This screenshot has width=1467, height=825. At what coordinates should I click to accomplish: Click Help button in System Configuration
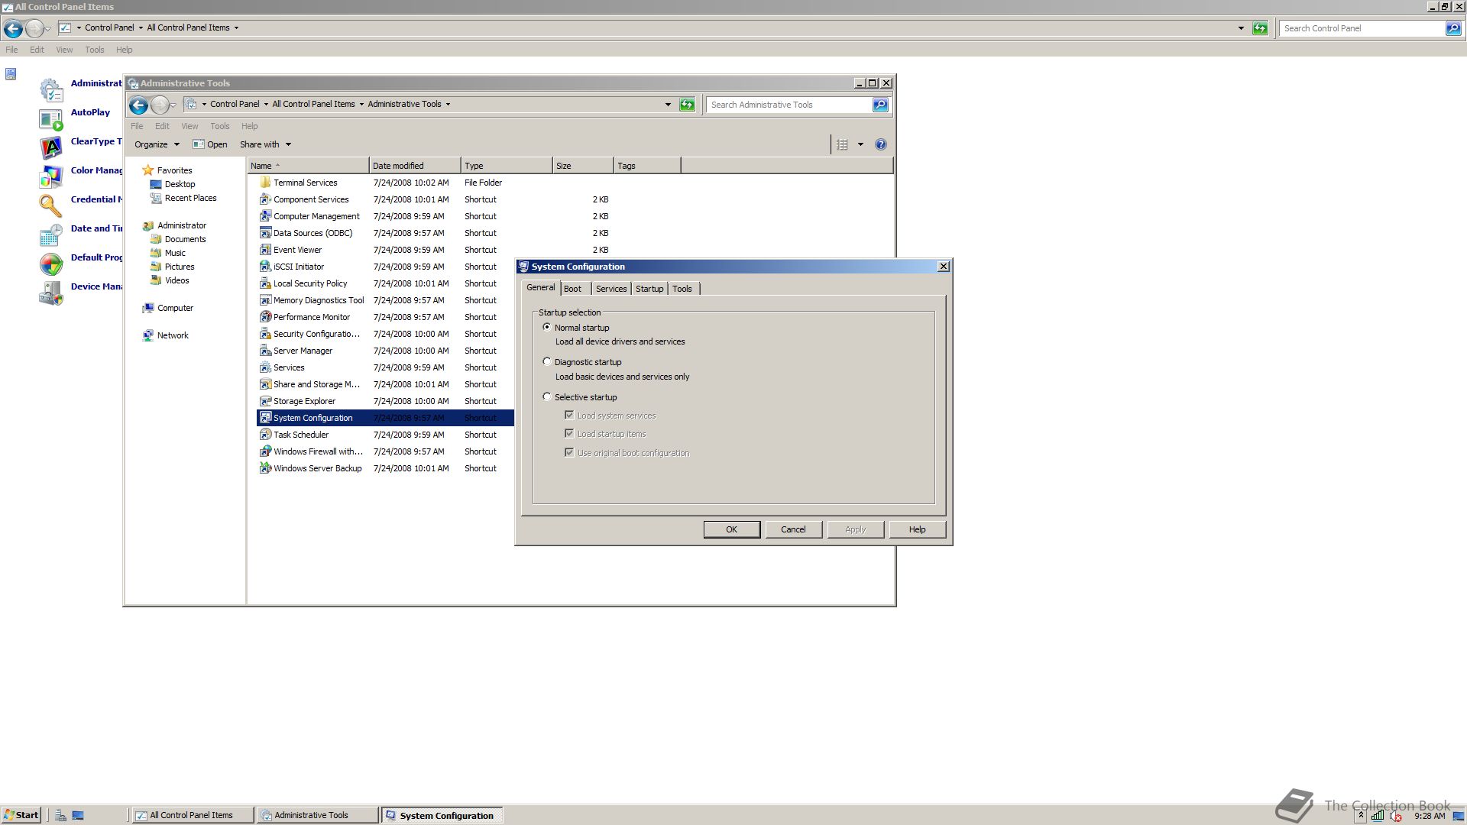pos(917,529)
